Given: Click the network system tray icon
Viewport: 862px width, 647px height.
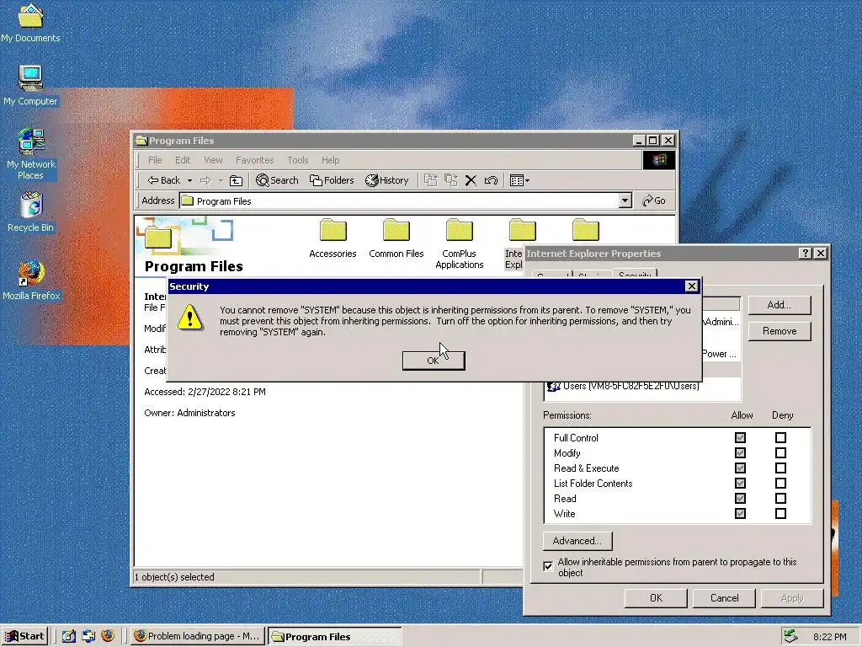Looking at the screenshot, I should 791,636.
